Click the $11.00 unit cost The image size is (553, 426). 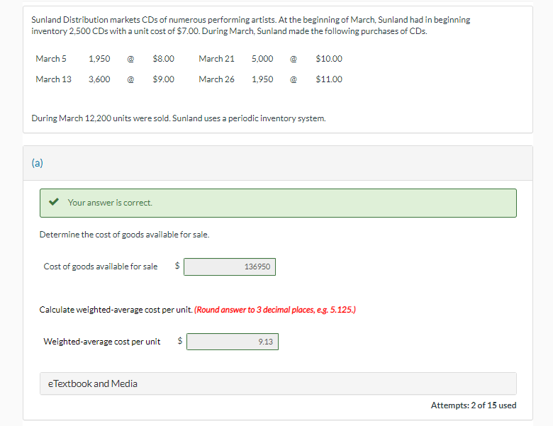pos(329,79)
